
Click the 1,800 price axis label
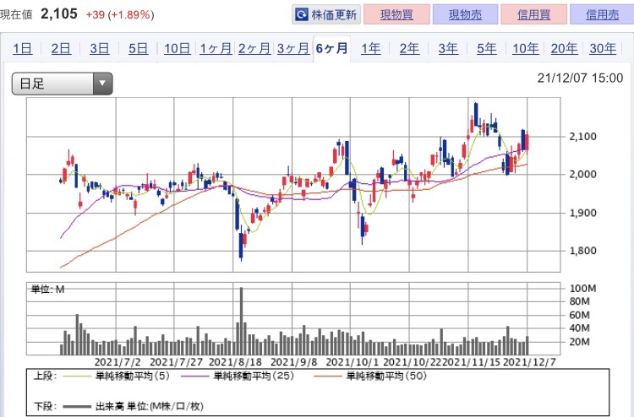coord(582,251)
